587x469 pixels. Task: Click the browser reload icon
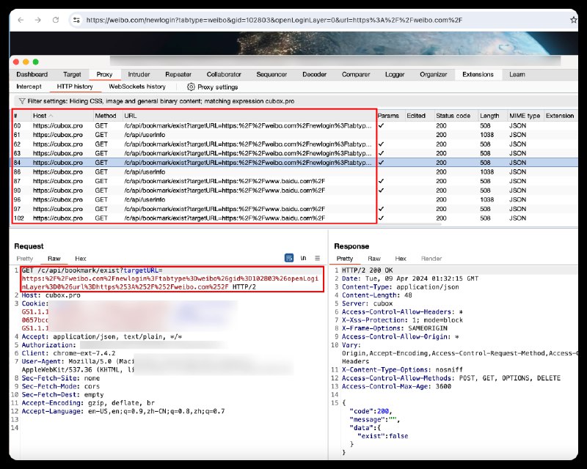[x=56, y=20]
